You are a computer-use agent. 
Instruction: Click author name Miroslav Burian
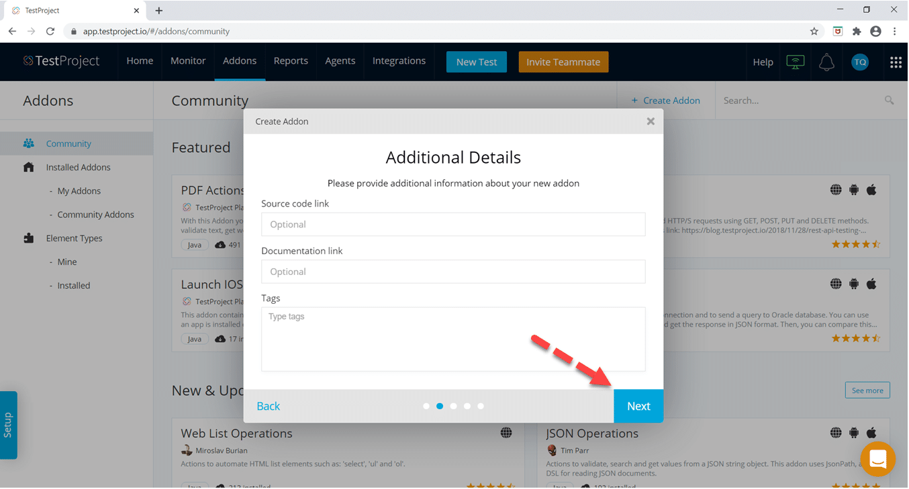click(x=222, y=451)
